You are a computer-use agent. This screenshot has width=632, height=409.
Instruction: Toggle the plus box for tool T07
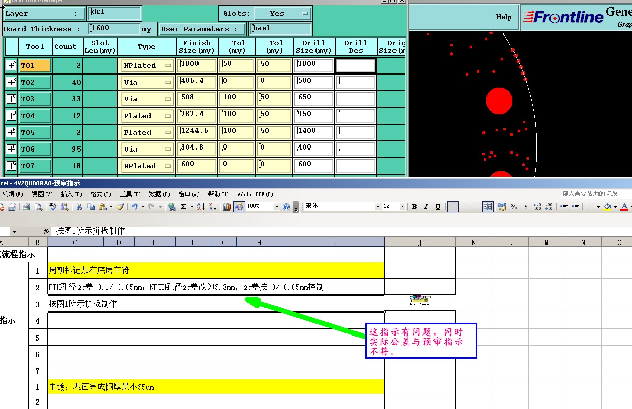(x=11, y=166)
